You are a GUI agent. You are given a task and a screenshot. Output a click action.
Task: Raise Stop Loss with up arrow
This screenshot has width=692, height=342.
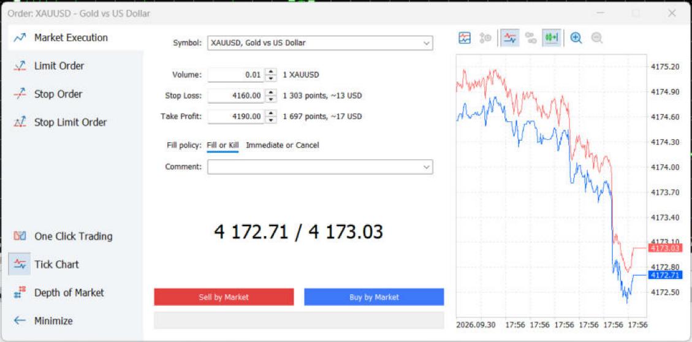271,92
